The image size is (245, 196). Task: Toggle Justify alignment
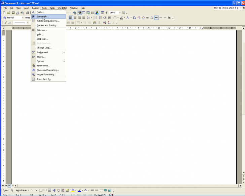click(x=84, y=18)
